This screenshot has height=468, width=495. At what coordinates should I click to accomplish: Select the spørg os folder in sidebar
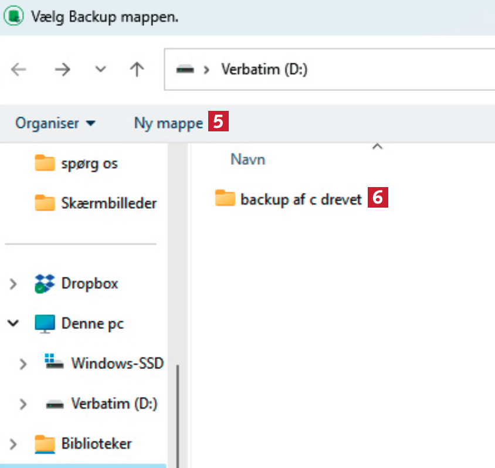89,162
